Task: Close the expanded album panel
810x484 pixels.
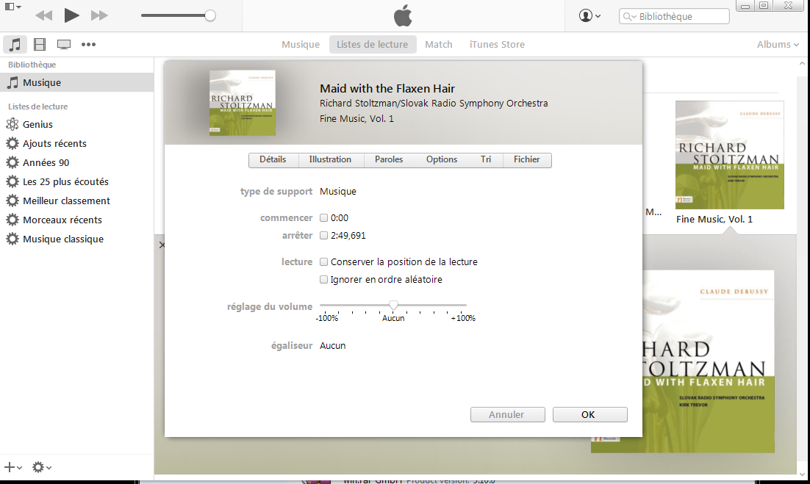Action: 162,245
